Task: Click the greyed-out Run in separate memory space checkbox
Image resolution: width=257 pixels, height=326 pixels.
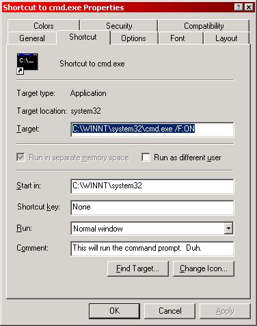Action: [21, 158]
